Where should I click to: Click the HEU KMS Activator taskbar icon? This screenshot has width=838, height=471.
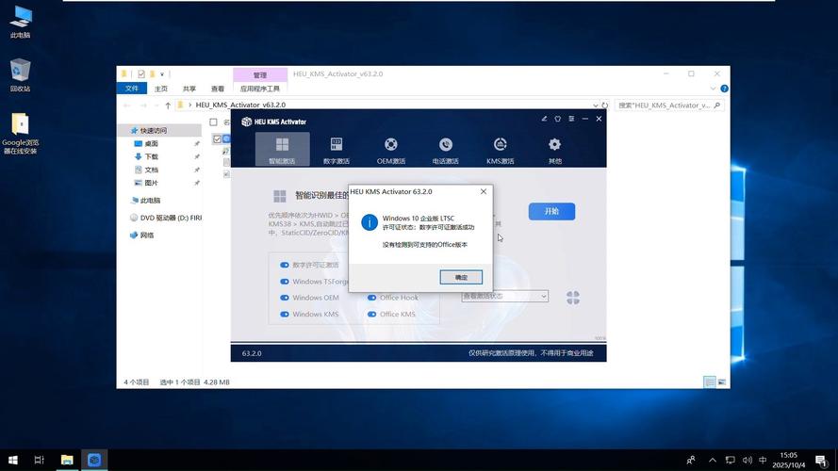click(94, 460)
